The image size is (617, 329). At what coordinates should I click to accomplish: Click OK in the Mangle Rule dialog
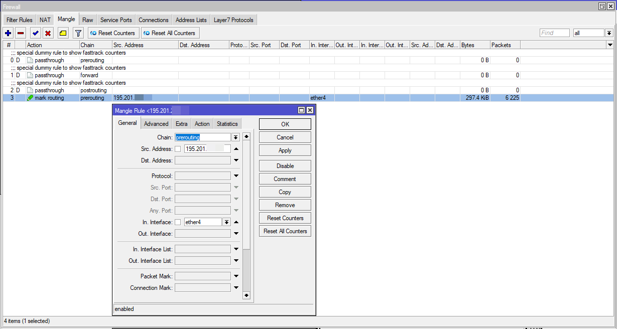coord(285,124)
